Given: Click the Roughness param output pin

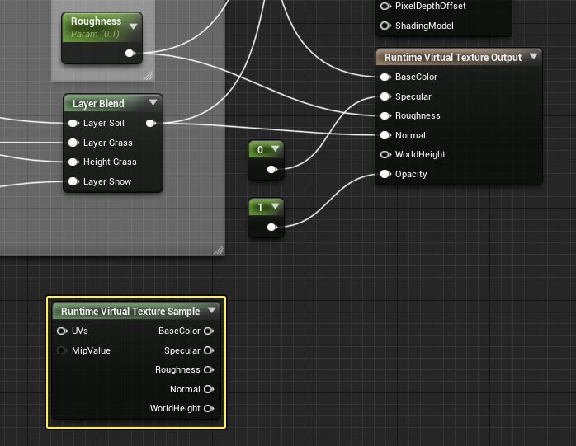Looking at the screenshot, I should [130, 54].
